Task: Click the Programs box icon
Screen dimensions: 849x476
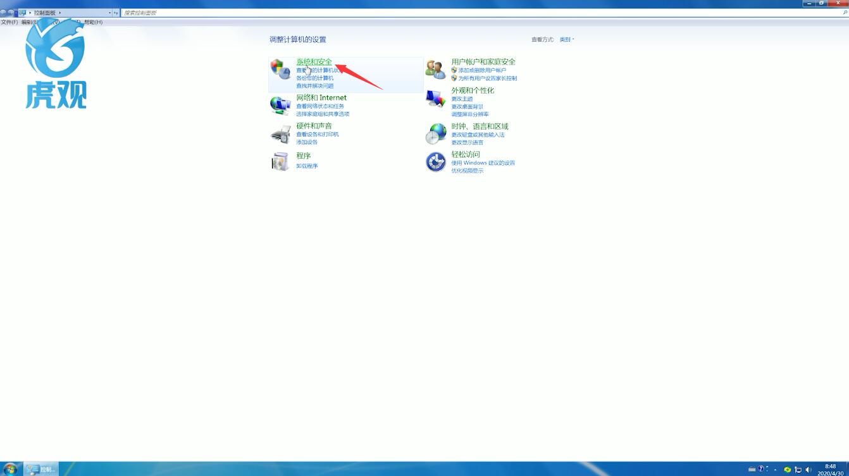Action: (x=280, y=161)
